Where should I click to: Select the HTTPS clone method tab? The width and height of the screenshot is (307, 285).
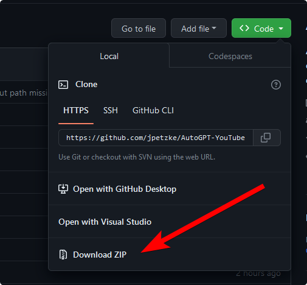coord(76,111)
